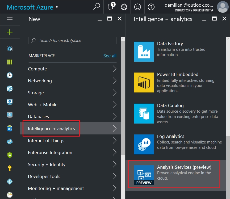Open Power BI Embedded title
Viewport: 230px width, 199px height.
[x=178, y=74]
